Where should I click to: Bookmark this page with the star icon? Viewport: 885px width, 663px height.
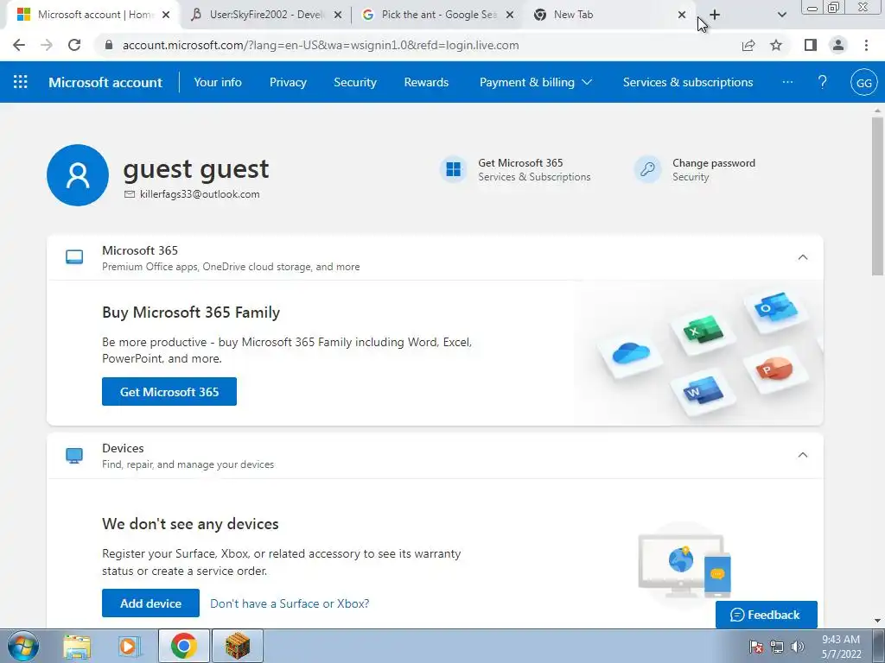[776, 45]
